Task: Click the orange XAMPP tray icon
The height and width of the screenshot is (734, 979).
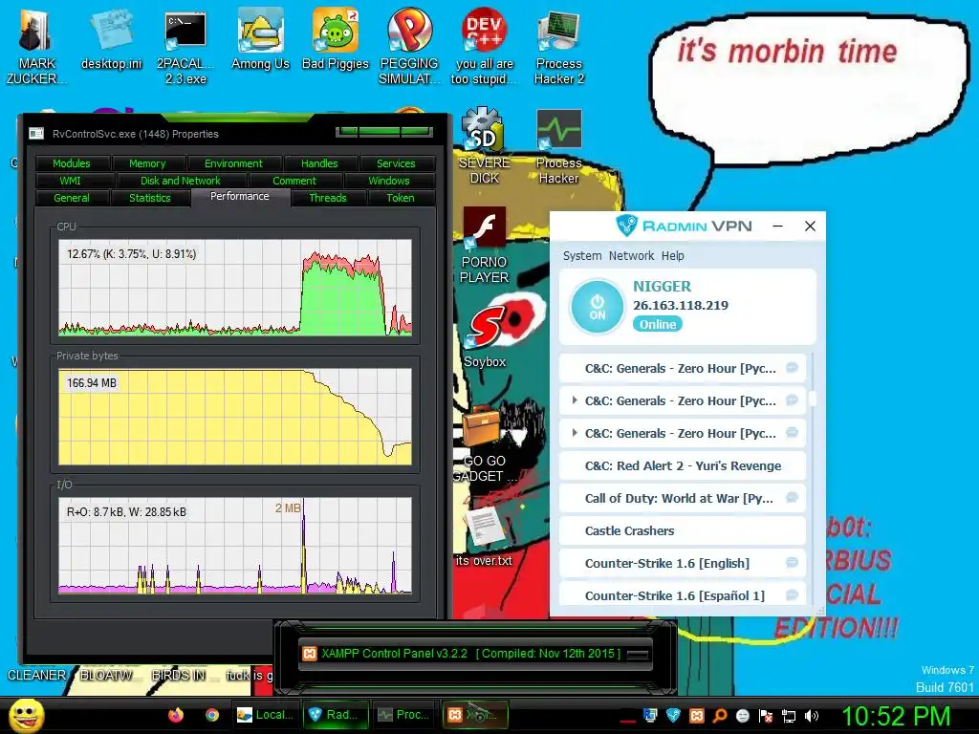Action: pyautogui.click(x=696, y=716)
